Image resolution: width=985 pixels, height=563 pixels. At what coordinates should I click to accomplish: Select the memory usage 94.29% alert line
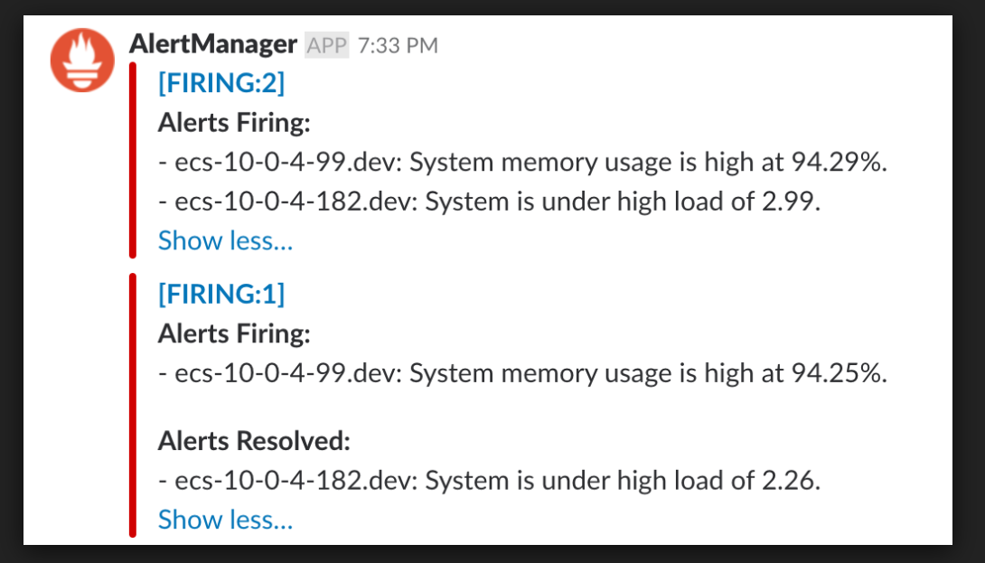[x=522, y=163]
